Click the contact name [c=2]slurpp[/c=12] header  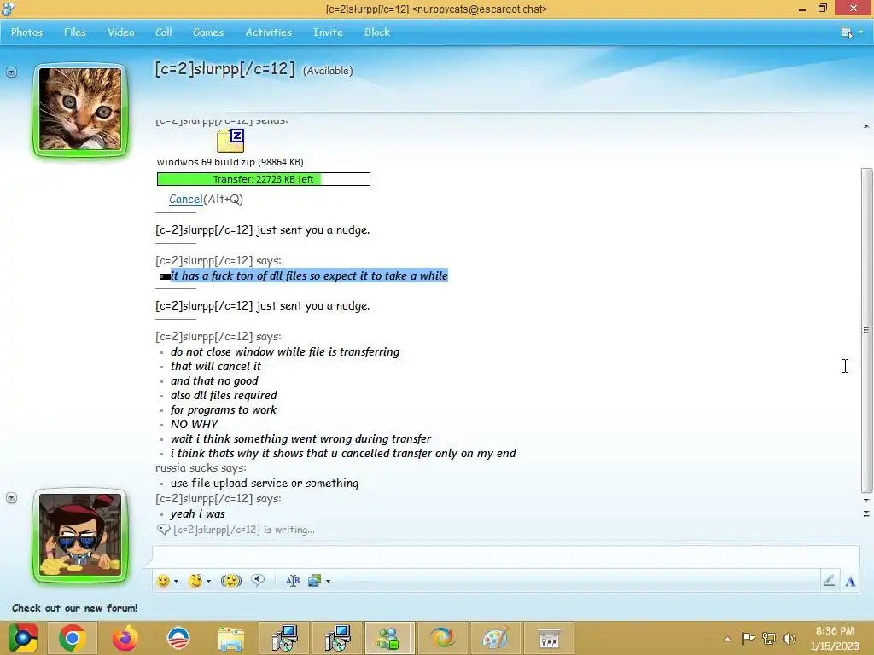coord(224,69)
